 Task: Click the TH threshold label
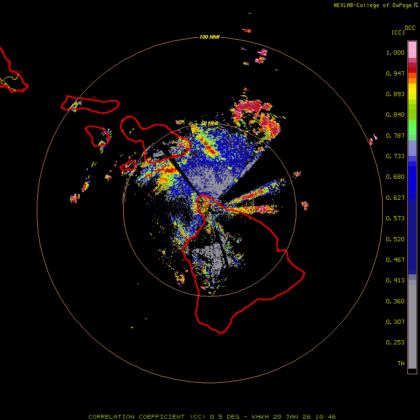point(401,364)
